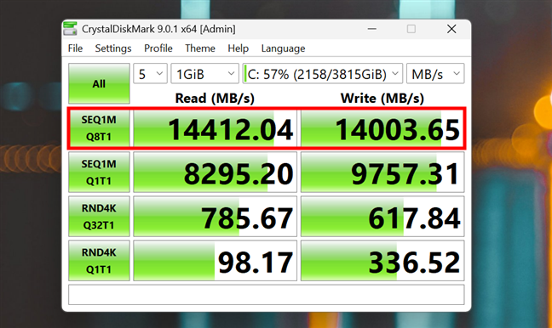This screenshot has width=552, height=328.
Task: Click the CrystalDiskMark 9.0.1 x64 title text
Action: click(158, 29)
